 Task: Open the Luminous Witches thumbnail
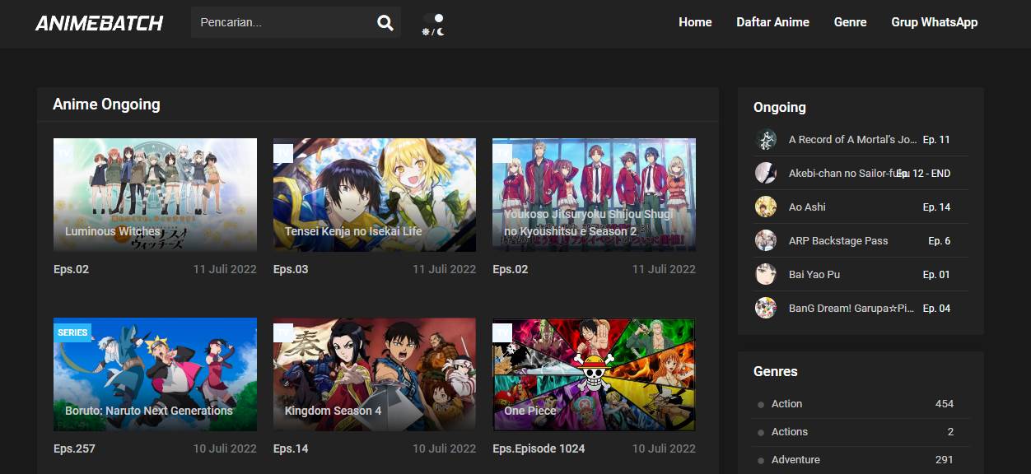[x=155, y=195]
